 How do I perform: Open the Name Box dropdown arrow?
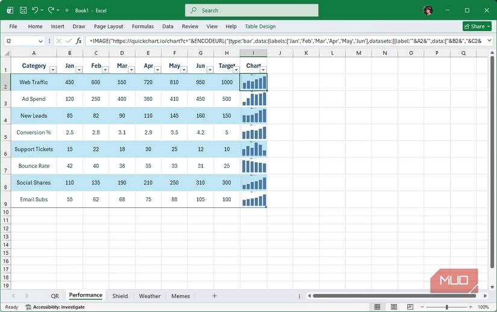(x=40, y=41)
